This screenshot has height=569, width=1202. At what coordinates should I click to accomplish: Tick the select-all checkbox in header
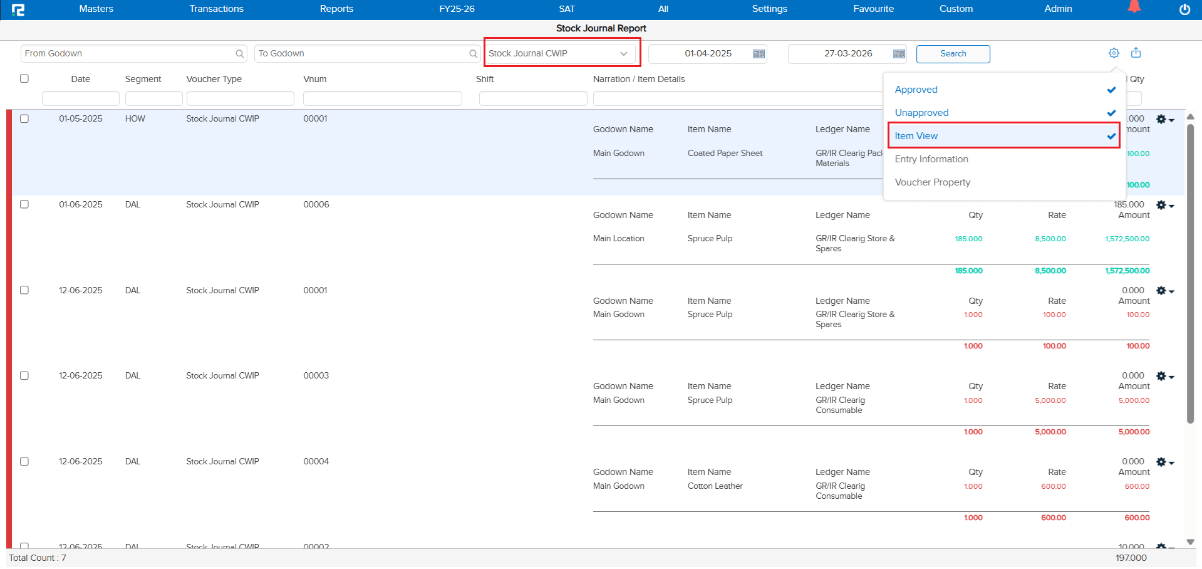pyautogui.click(x=24, y=79)
